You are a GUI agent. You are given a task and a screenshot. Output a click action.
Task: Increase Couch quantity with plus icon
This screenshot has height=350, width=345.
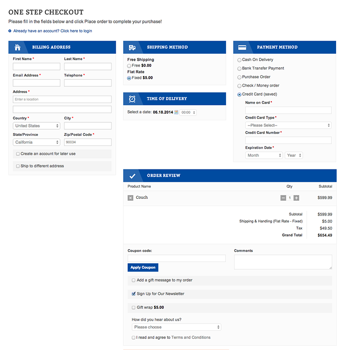click(x=296, y=198)
